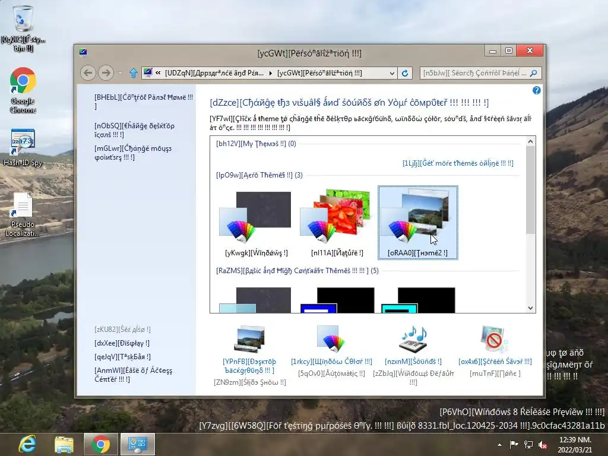The height and width of the screenshot is (456, 608).
Task: Click the double chevron in address bar
Action: coord(158,73)
